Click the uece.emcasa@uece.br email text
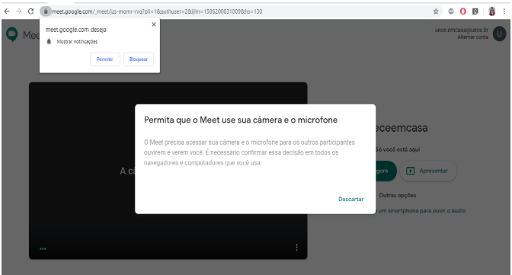This screenshot has width=512, height=275. [x=462, y=30]
